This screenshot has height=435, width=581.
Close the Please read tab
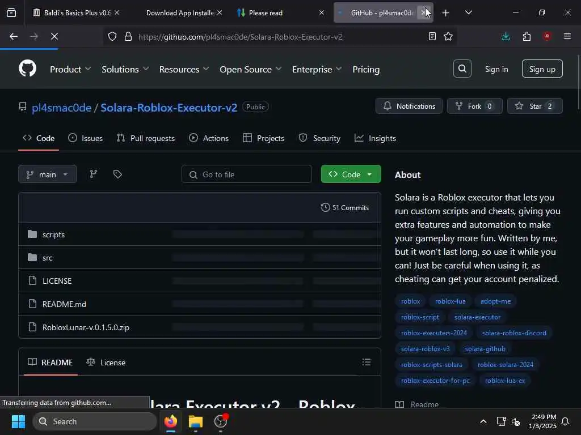[322, 12]
